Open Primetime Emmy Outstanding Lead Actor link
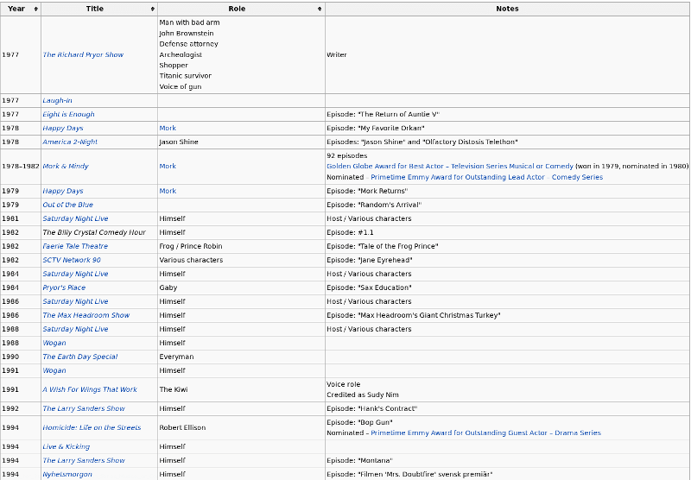 coord(458,177)
